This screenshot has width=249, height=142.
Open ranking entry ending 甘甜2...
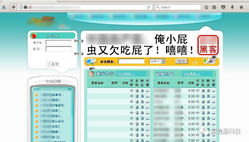pos(51,126)
